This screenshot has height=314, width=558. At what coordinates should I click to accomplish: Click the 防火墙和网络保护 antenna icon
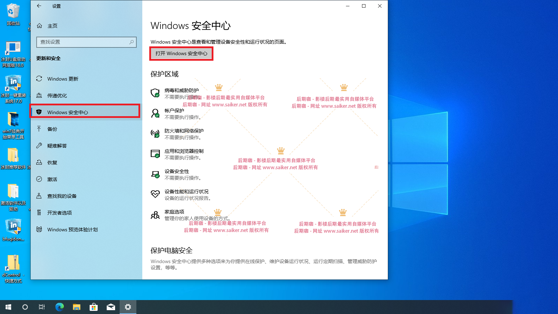click(155, 133)
